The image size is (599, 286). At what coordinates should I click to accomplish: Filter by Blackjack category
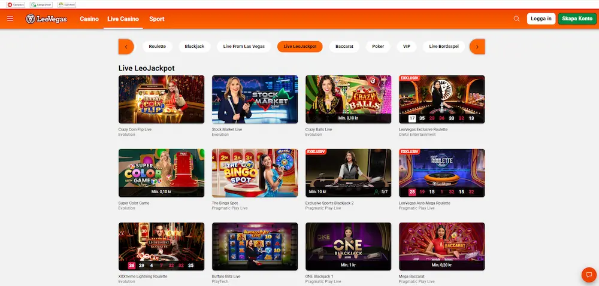(x=195, y=47)
